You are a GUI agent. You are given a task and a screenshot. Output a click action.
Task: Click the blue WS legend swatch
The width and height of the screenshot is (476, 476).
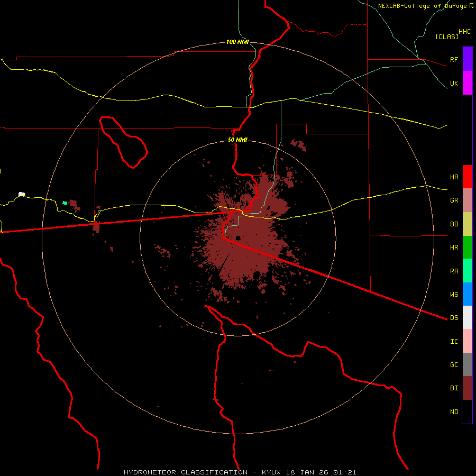click(x=467, y=294)
